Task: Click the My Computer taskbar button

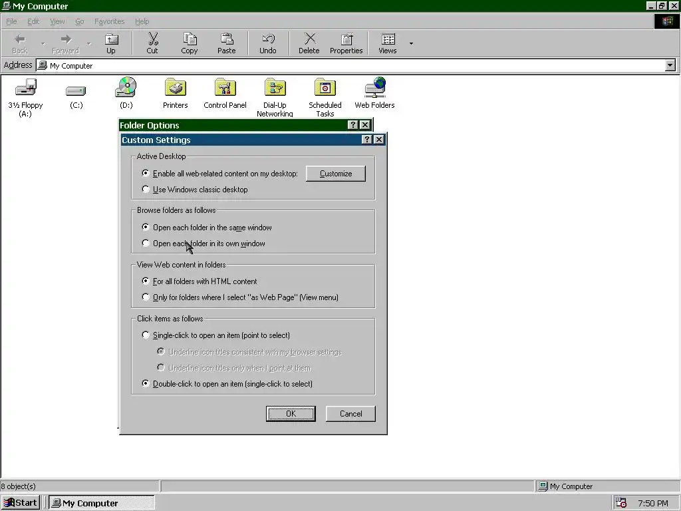Action: (101, 503)
